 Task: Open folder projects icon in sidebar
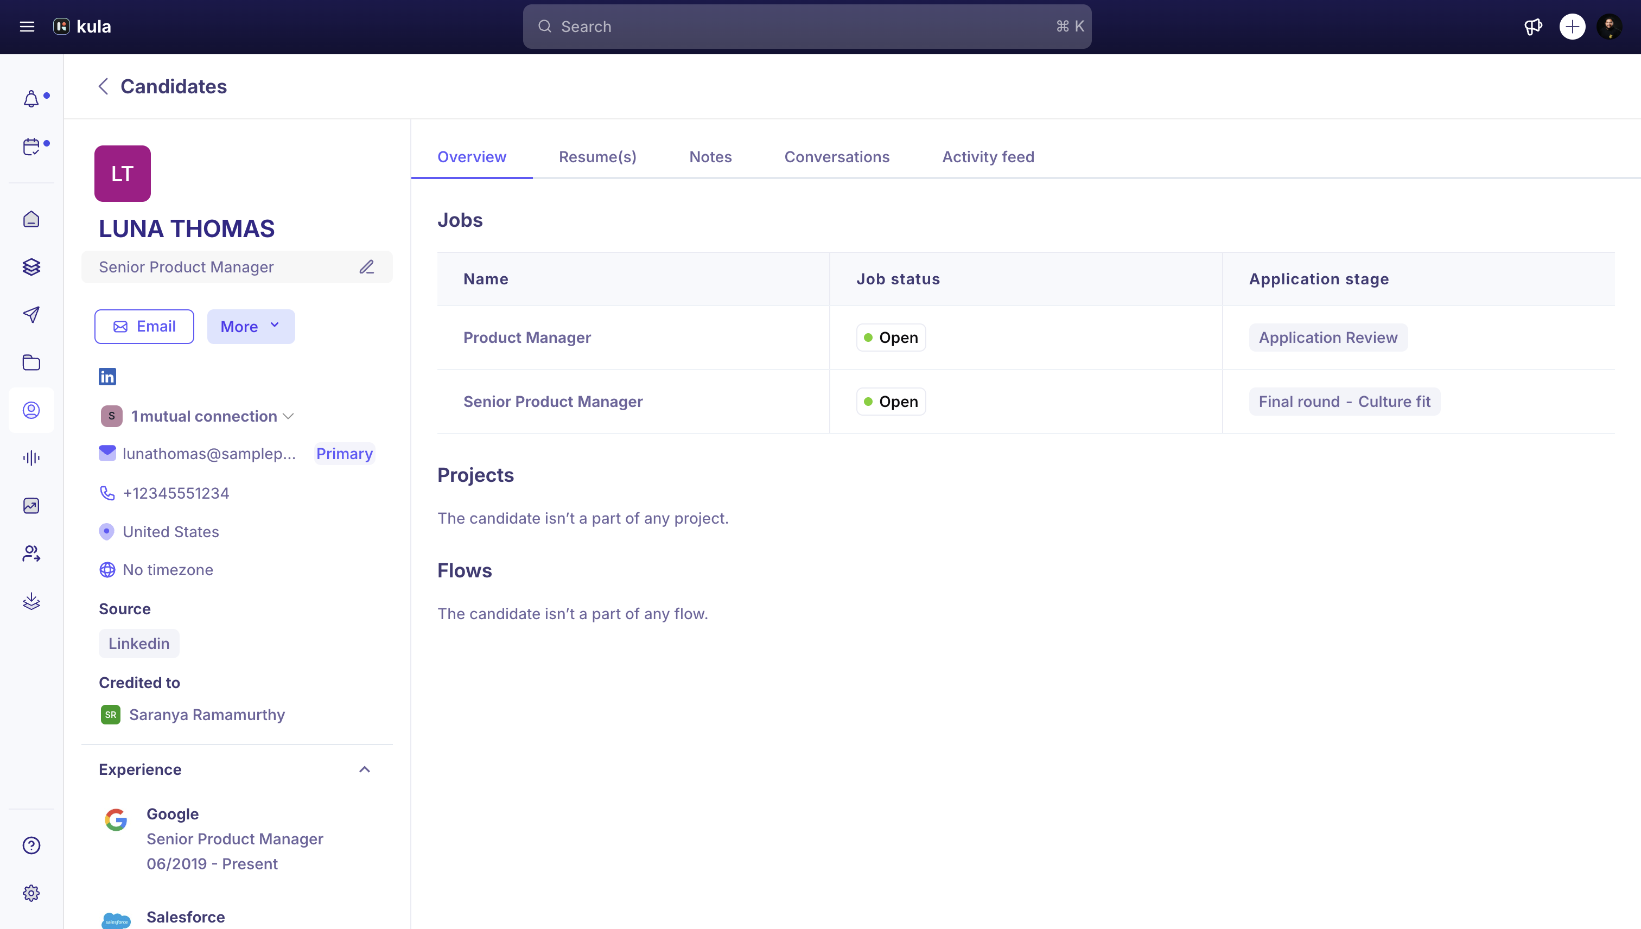point(31,362)
